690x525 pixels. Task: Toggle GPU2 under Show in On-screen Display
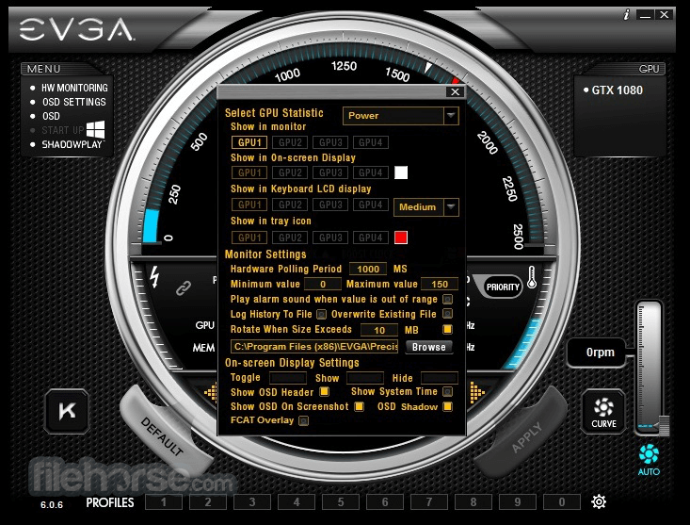pos(290,172)
